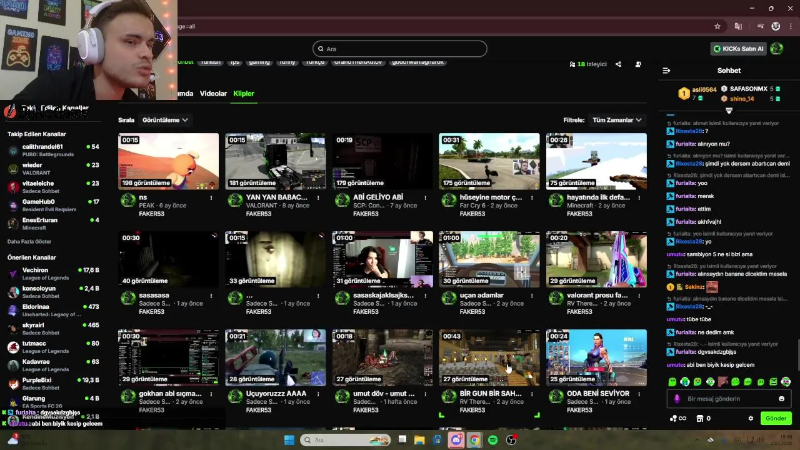Play 'valorant prosu fa...' clip thumbnail

[596, 259]
